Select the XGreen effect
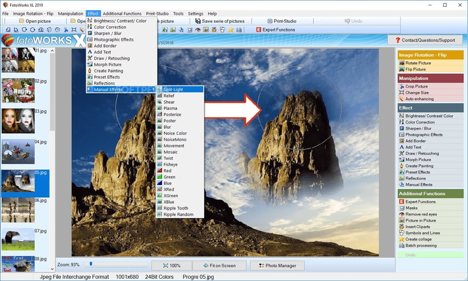The width and height of the screenshot is (468, 281). click(x=180, y=195)
